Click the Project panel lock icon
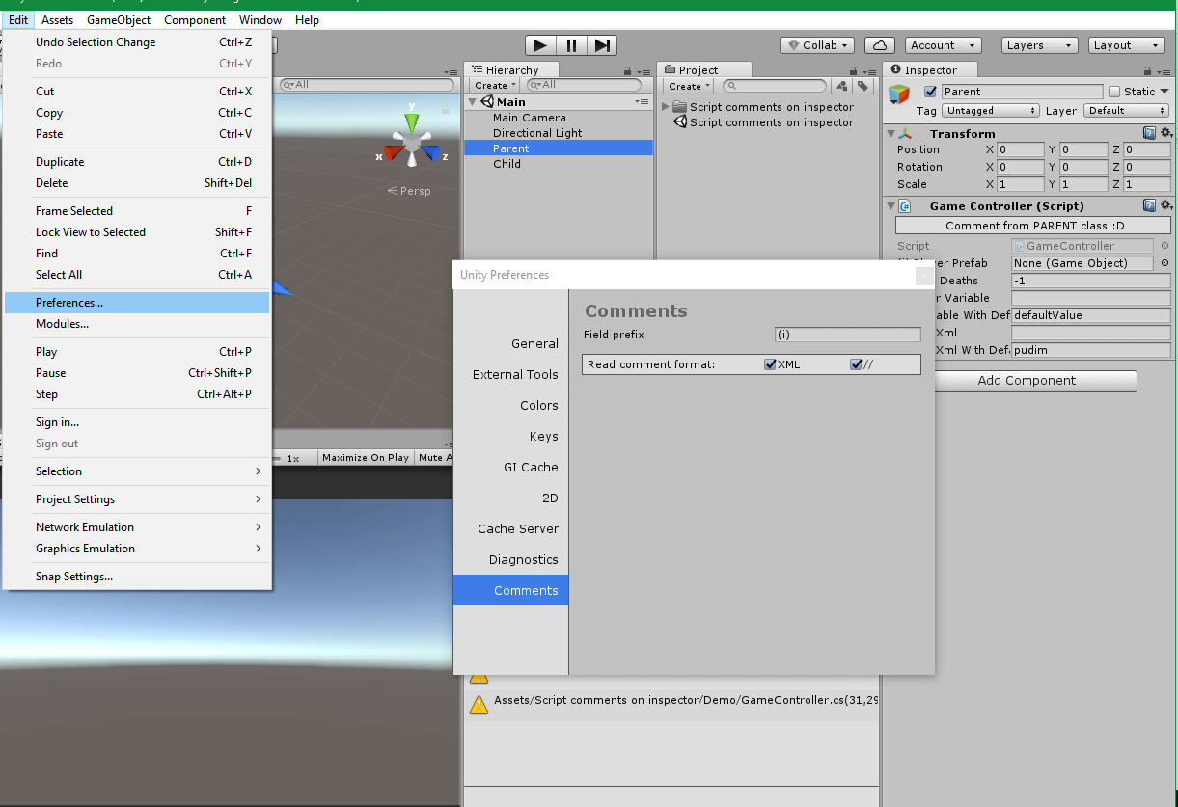The image size is (1178, 807). pos(853,70)
